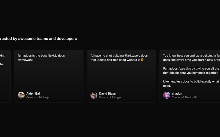Open Aiden Bai's name link
This screenshot has width=220, height=137.
tap(33, 93)
